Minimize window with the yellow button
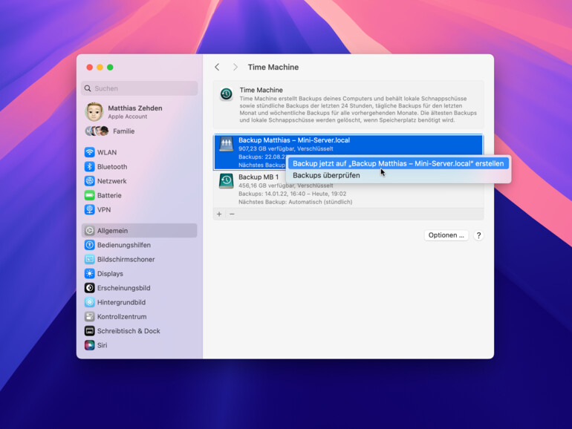Screen dimensions: 572x429 (100, 67)
